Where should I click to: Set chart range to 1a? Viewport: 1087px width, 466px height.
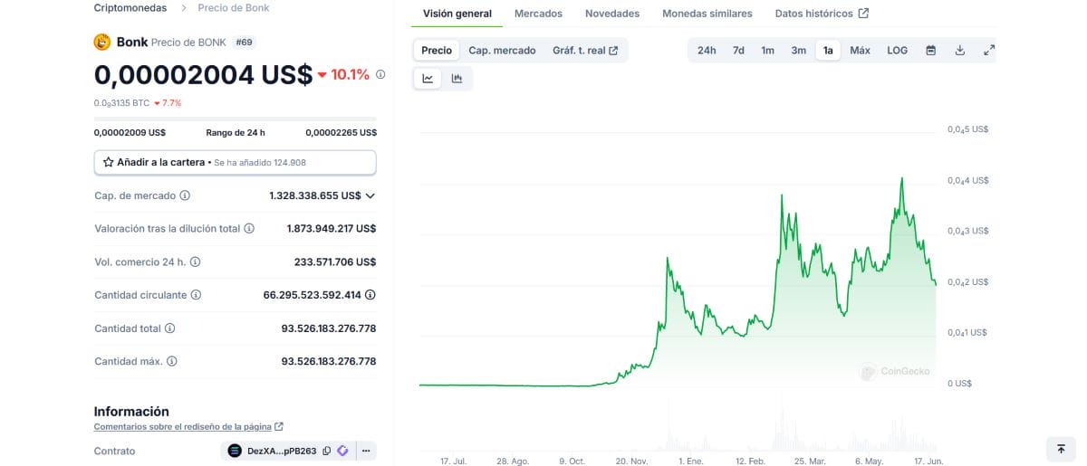pyautogui.click(x=828, y=51)
